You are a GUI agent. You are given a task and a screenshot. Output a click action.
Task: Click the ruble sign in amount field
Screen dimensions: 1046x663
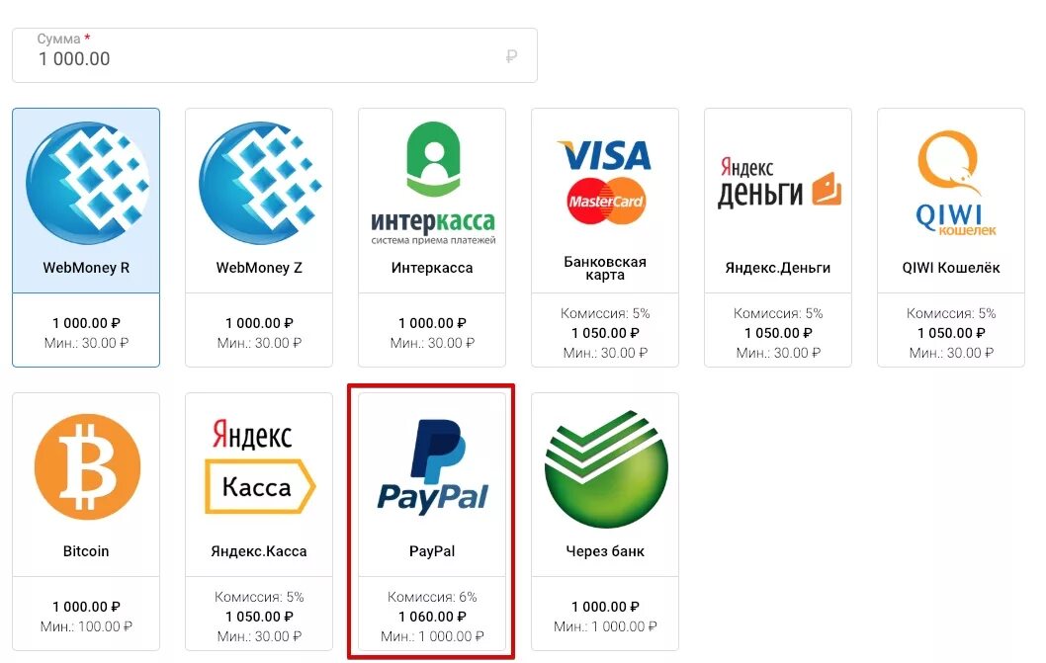coord(512,56)
